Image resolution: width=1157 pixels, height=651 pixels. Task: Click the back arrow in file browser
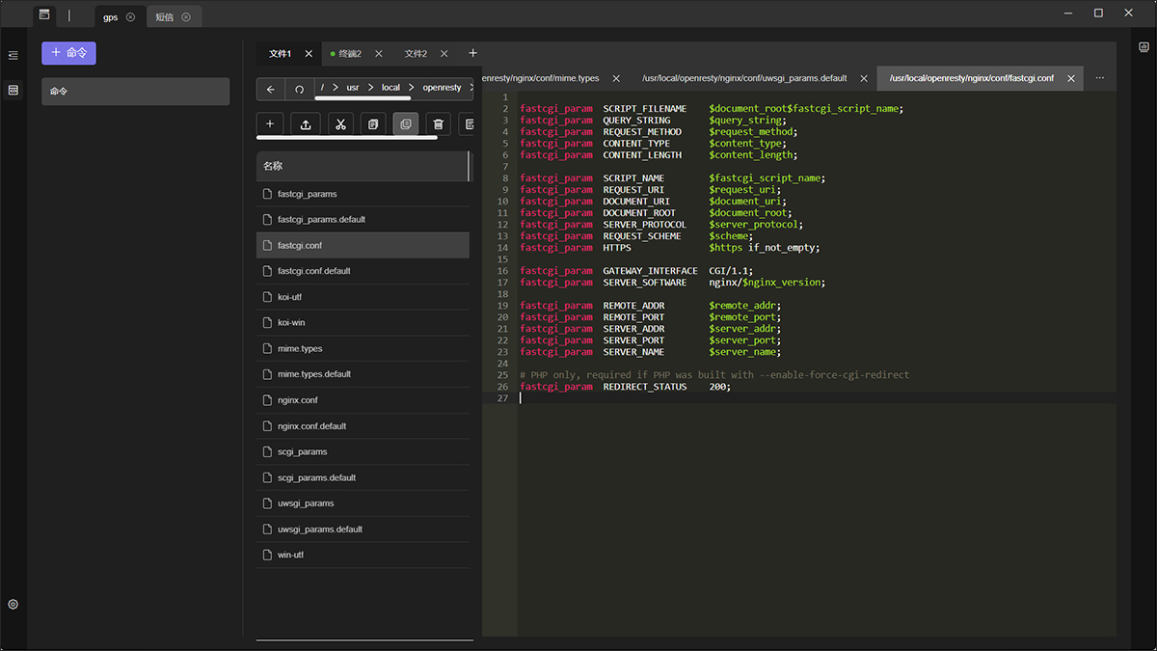point(270,89)
